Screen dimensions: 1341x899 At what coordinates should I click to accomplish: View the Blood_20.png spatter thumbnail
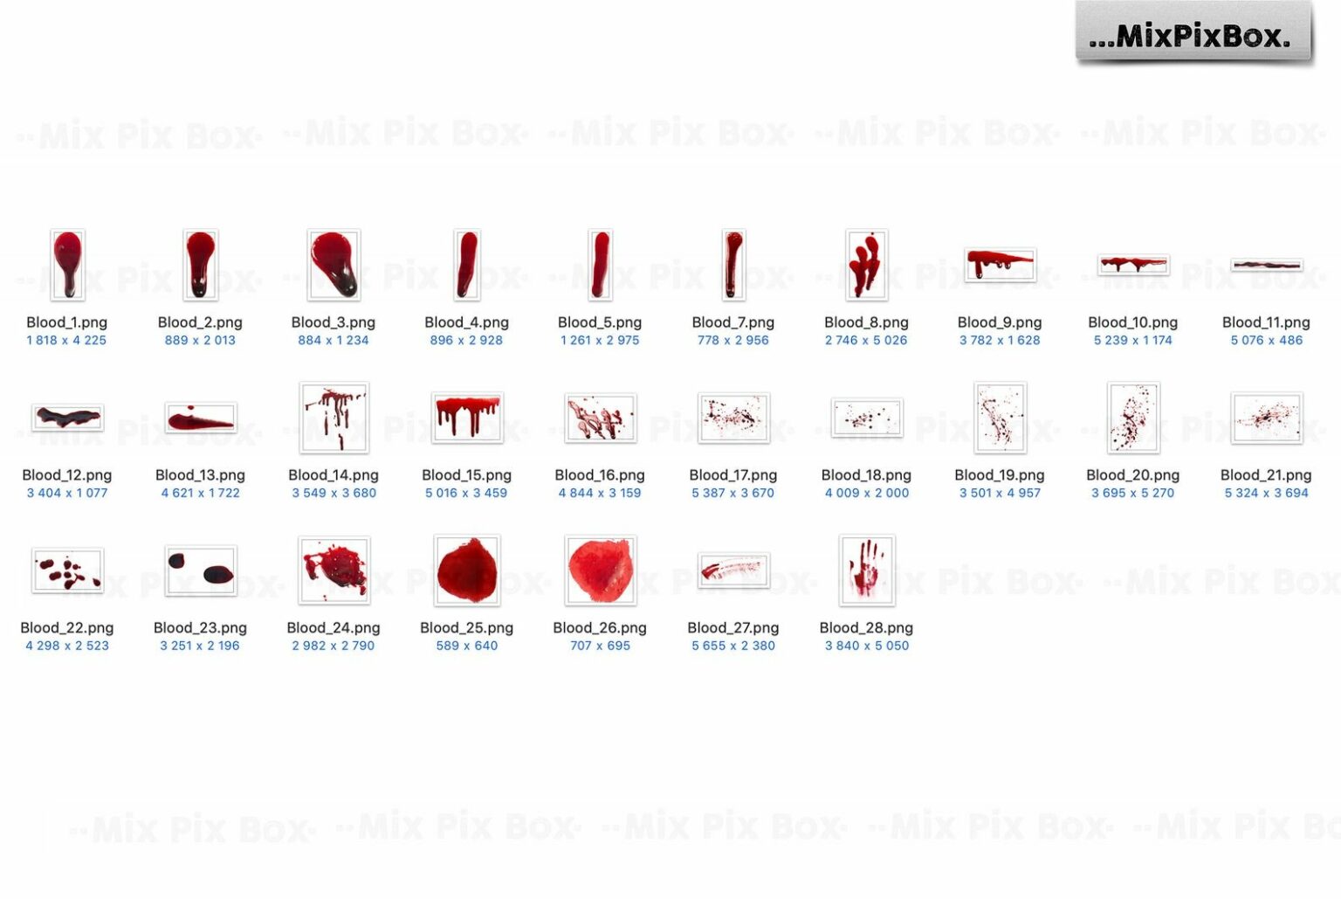1133,418
